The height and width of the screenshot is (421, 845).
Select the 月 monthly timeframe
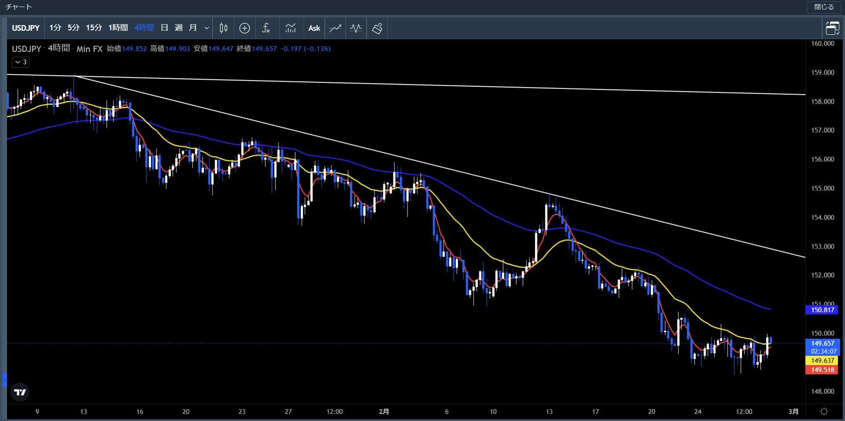(x=193, y=28)
